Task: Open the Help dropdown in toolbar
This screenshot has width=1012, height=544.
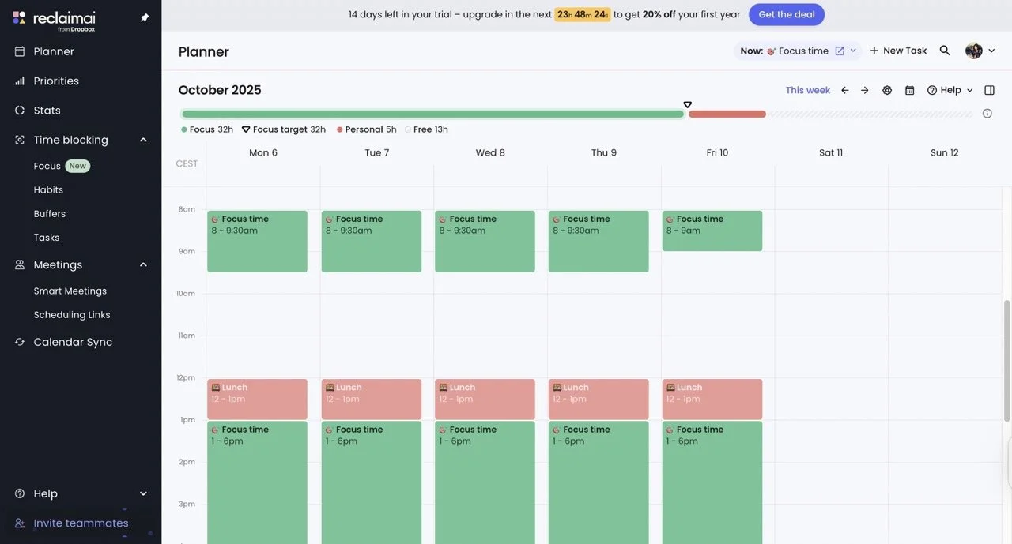Action: [x=947, y=89]
